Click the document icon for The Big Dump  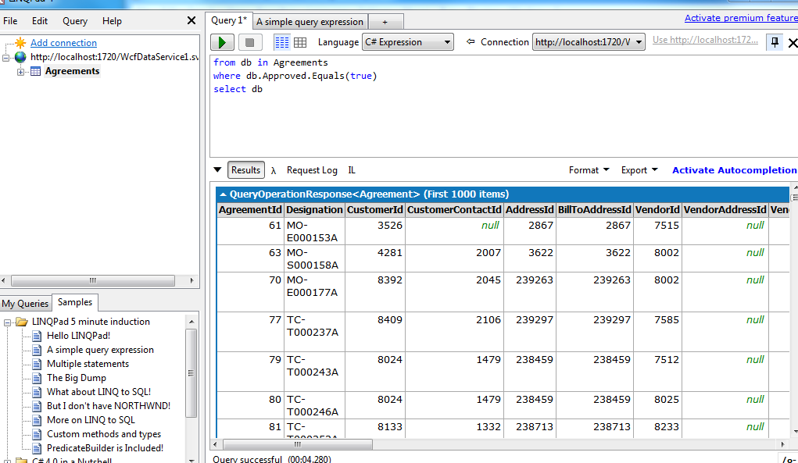pyautogui.click(x=37, y=378)
